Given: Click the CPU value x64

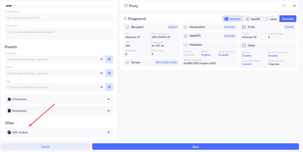Looking at the screenshot, I should coord(128,46).
